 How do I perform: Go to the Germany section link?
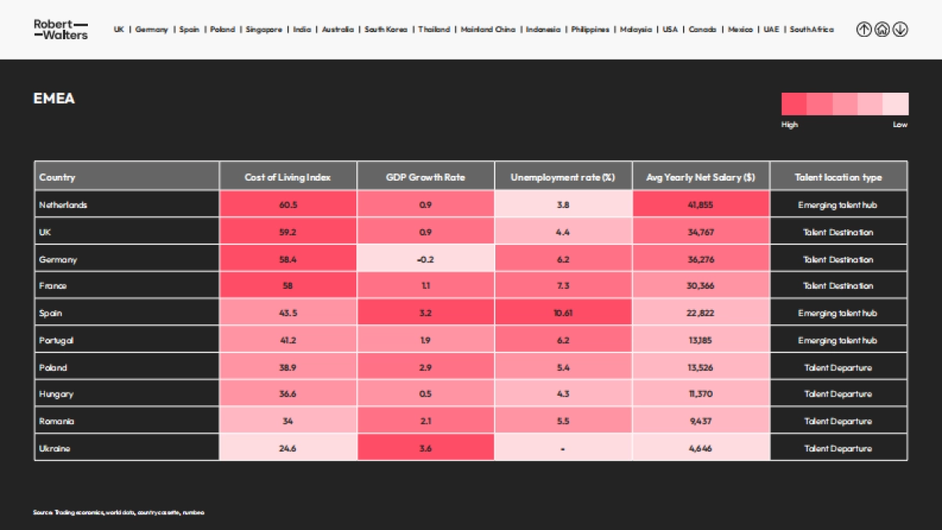pos(152,30)
